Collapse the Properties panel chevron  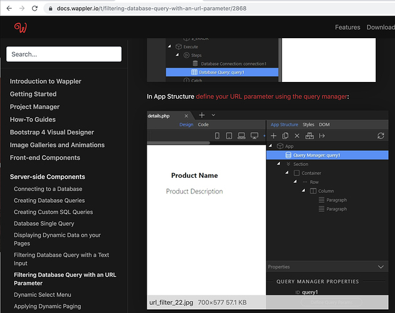pos(381,267)
